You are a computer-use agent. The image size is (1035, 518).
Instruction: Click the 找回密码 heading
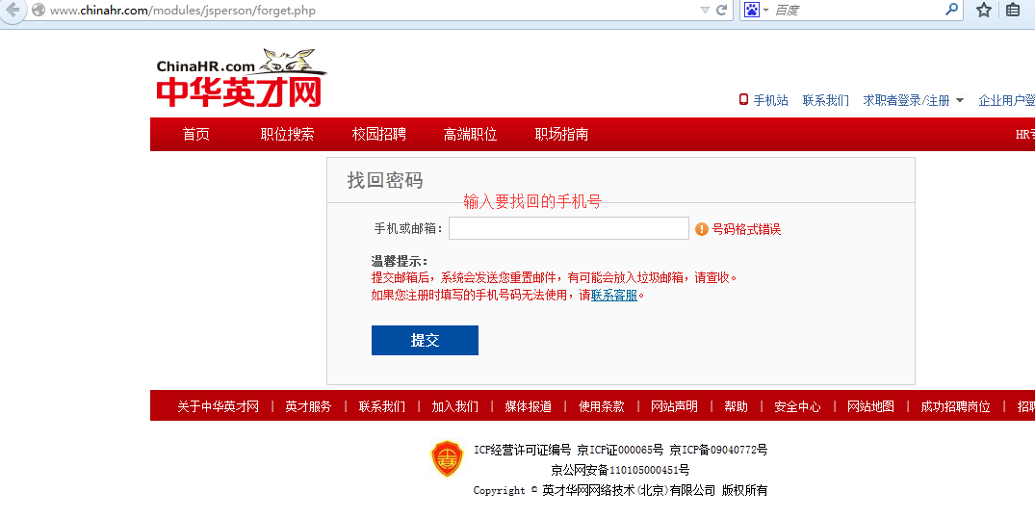tap(385, 180)
